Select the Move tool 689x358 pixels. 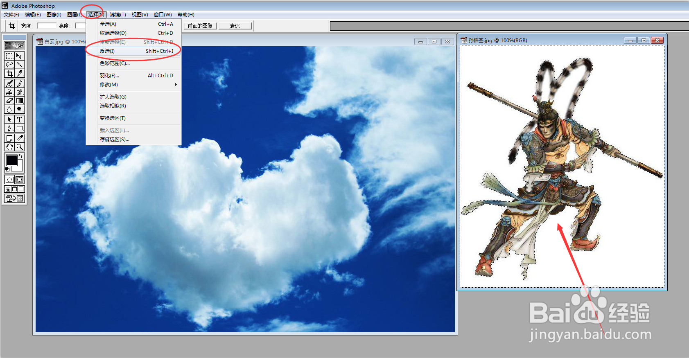coord(19,56)
